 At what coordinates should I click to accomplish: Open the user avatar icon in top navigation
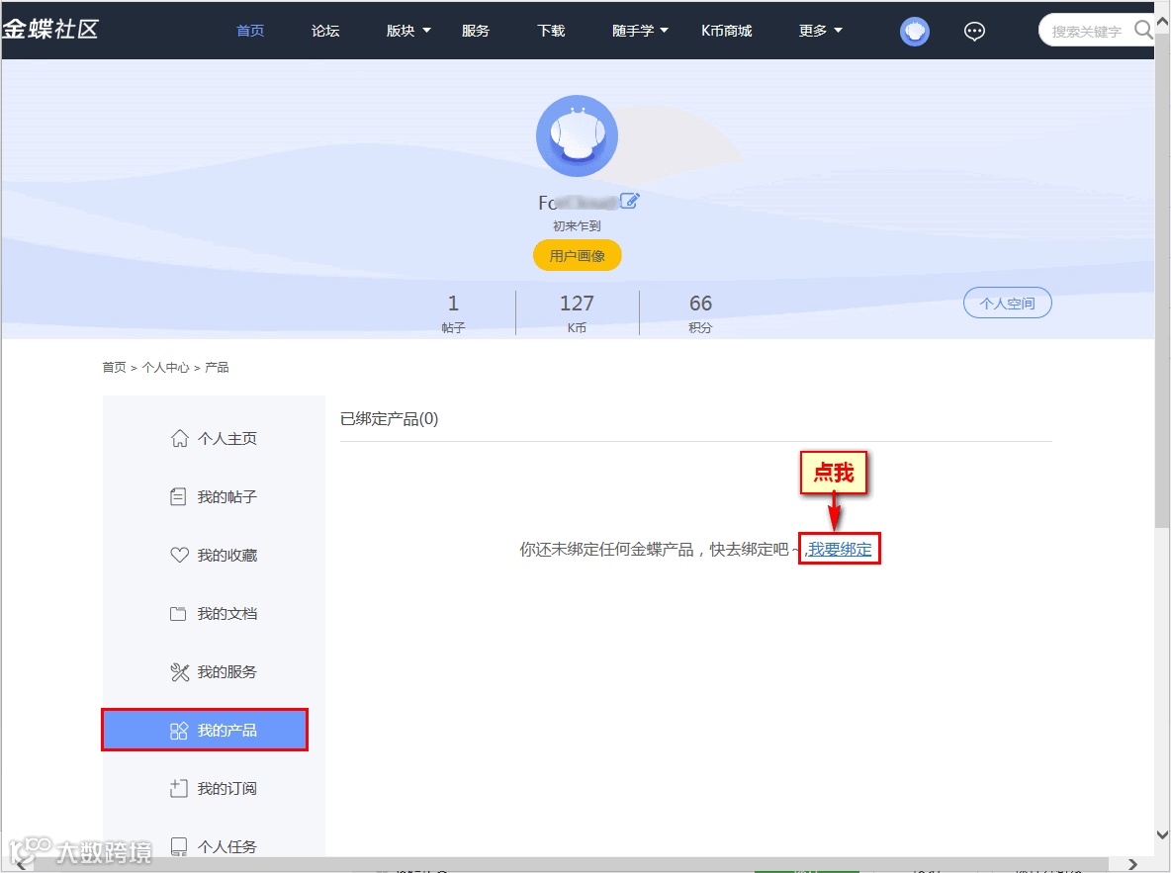click(914, 32)
